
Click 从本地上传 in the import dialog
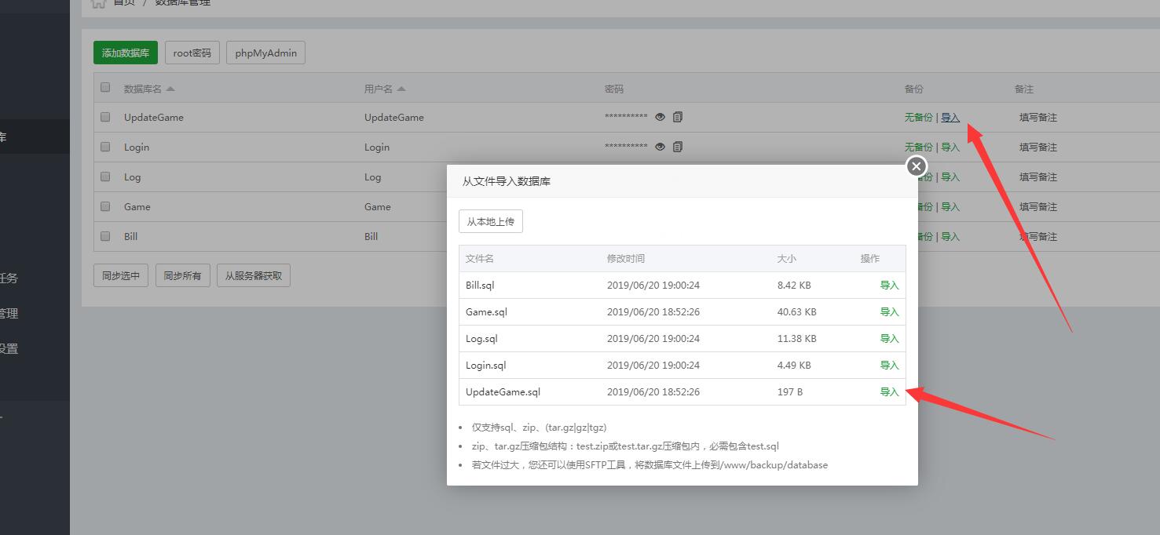point(490,221)
